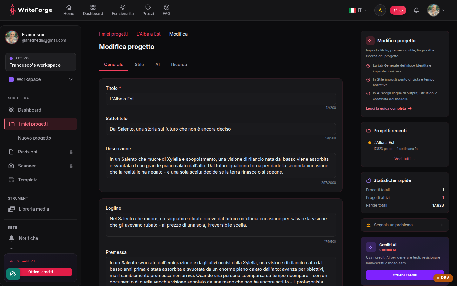Click the Progetti attivi row
This screenshot has width=457, height=286.
point(405,198)
